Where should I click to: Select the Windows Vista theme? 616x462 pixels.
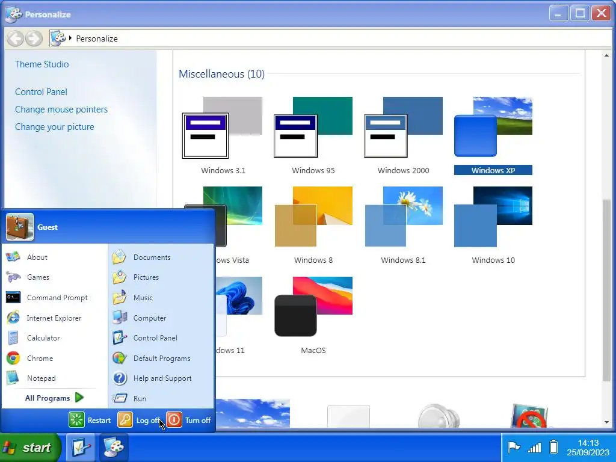(x=239, y=226)
